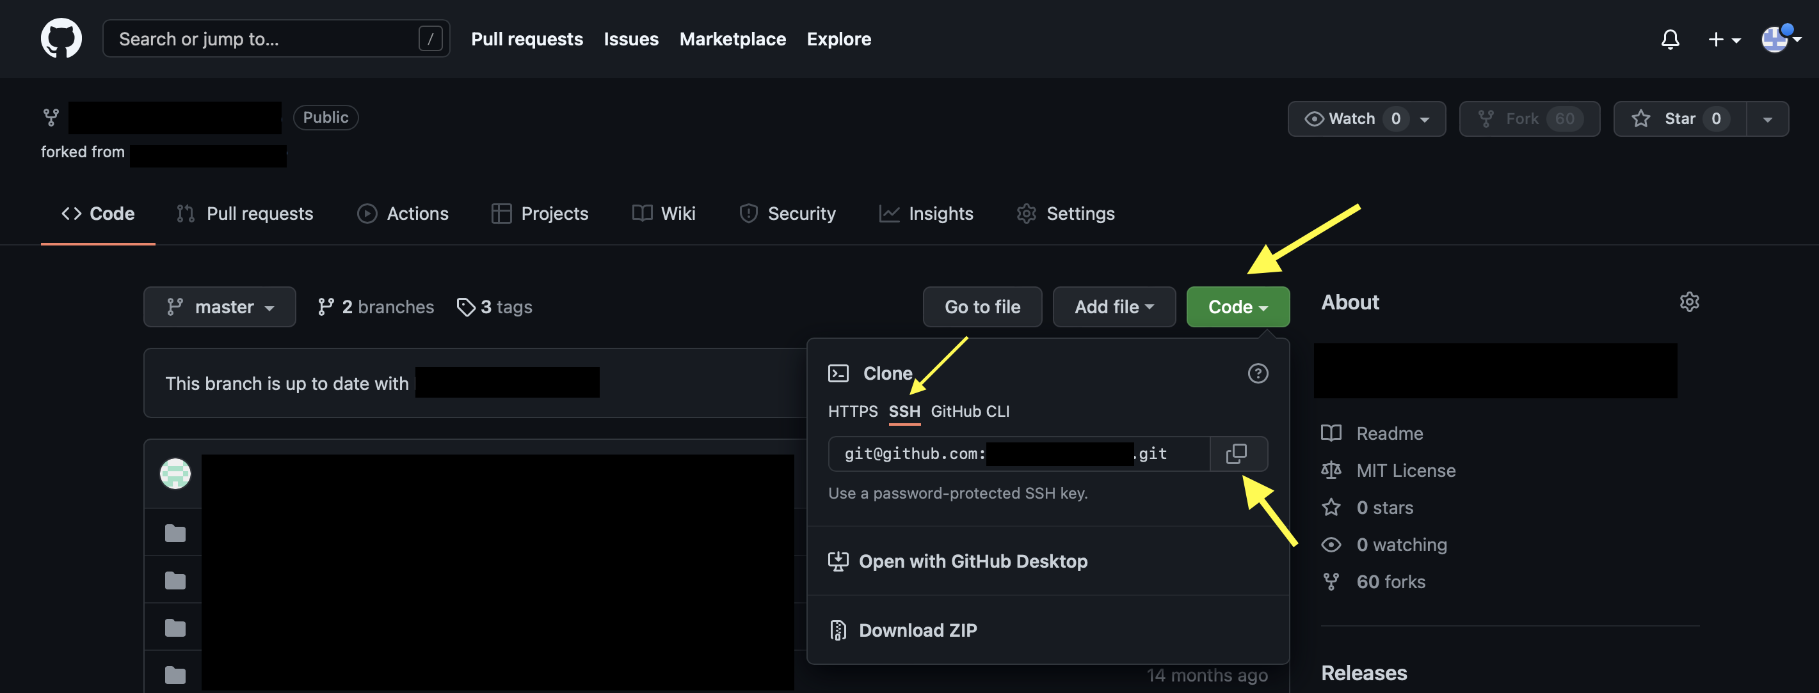Open the Actions tab
The image size is (1819, 693).
click(403, 213)
